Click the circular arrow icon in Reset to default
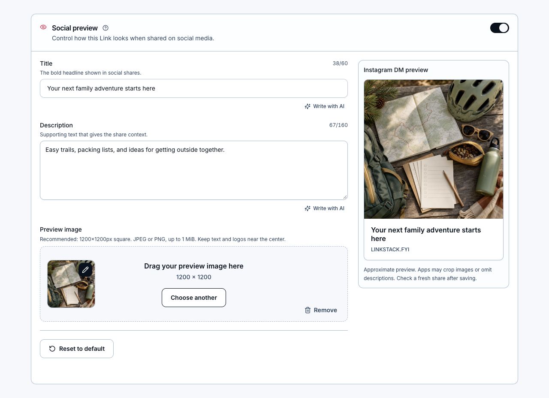The height and width of the screenshot is (398, 549). coord(52,349)
